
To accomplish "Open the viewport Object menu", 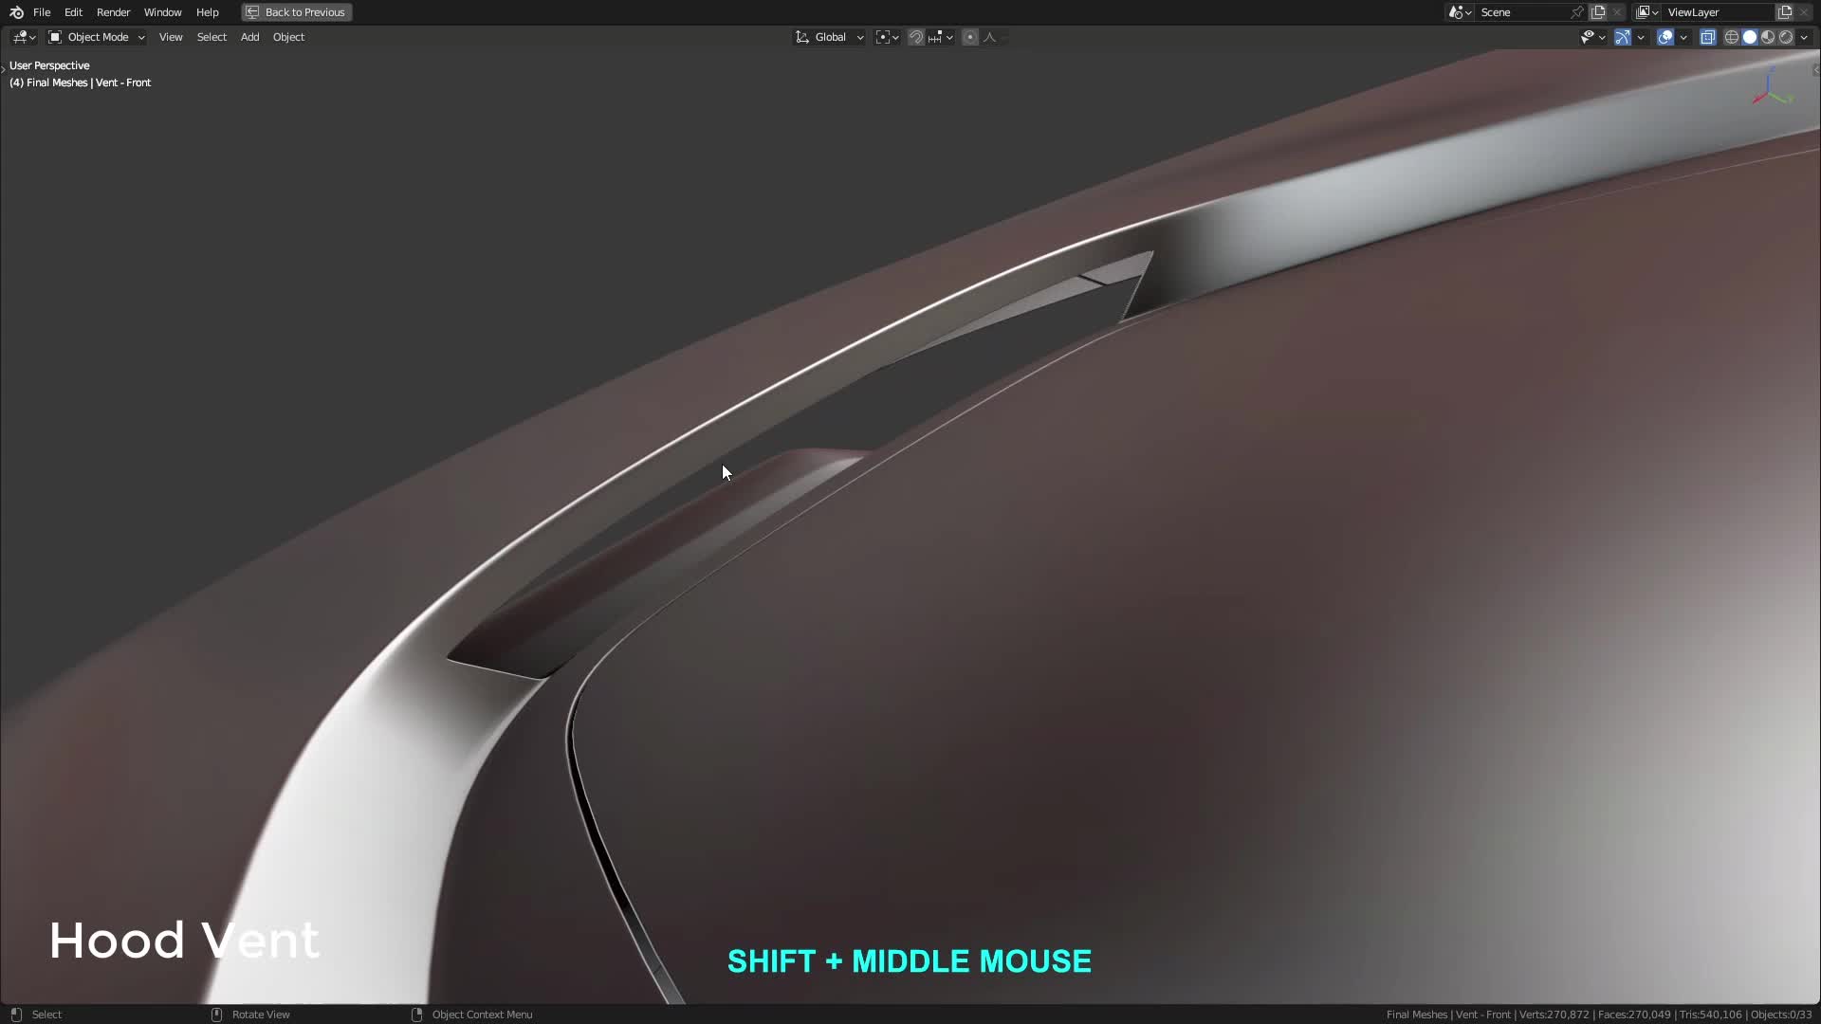I will tap(288, 37).
